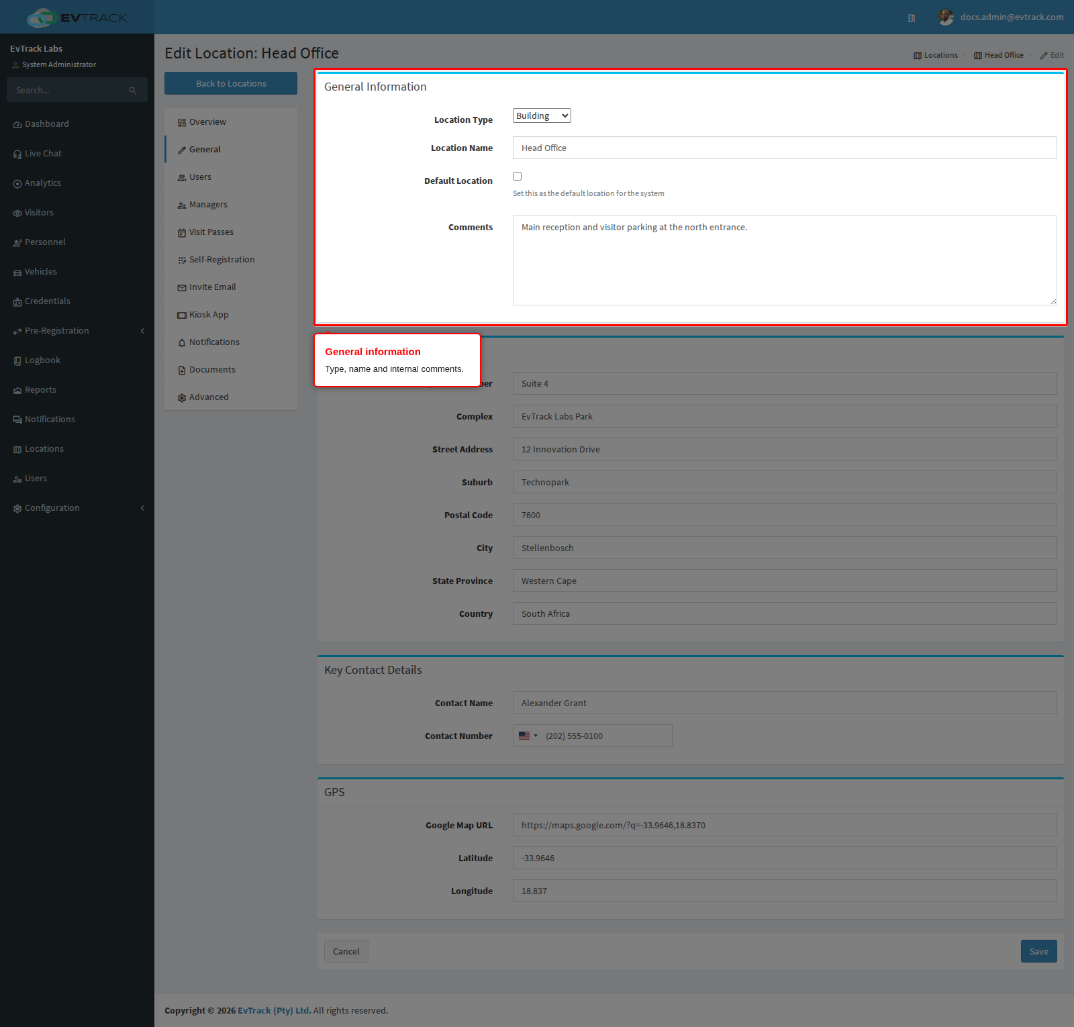Click into the Comments text area
The height and width of the screenshot is (1027, 1074).
coord(785,260)
